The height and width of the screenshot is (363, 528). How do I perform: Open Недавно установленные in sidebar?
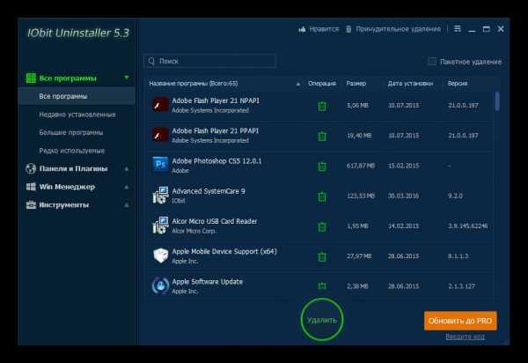77,115
